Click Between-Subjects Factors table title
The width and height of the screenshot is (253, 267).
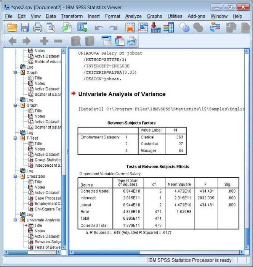tap(131, 123)
